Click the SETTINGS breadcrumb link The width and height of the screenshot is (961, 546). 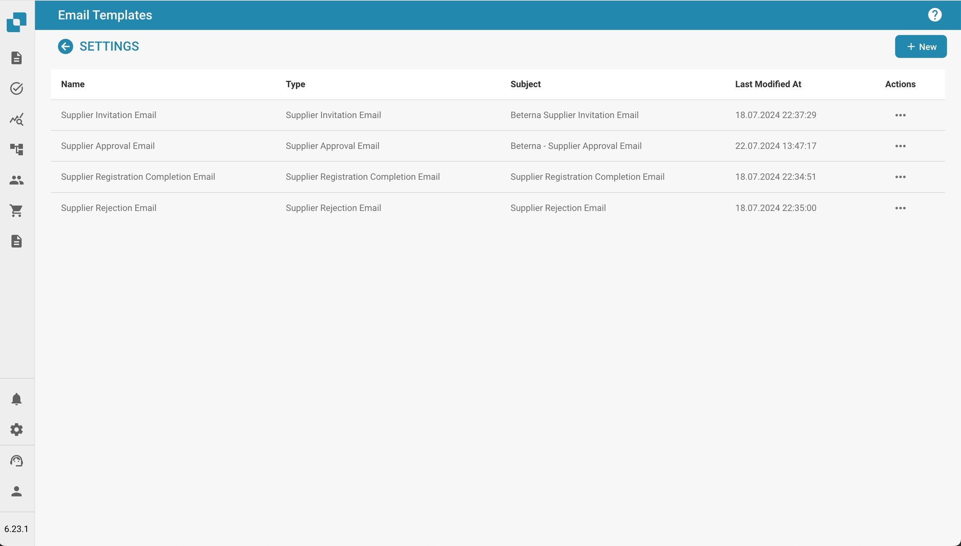pyautogui.click(x=109, y=46)
